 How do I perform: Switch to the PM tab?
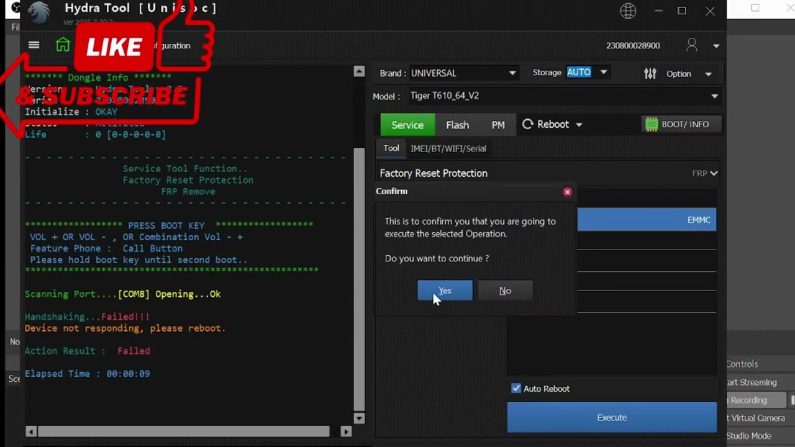pyautogui.click(x=498, y=125)
